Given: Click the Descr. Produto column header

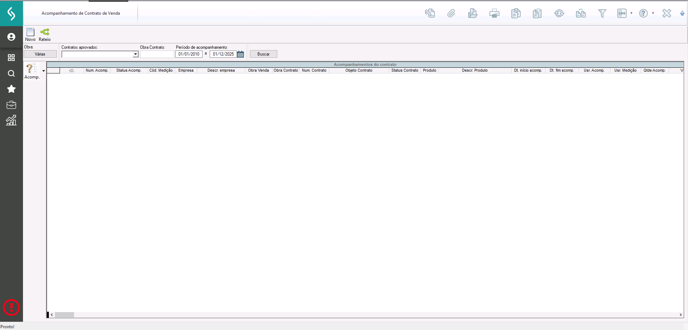Looking at the screenshot, I should coord(475,71).
